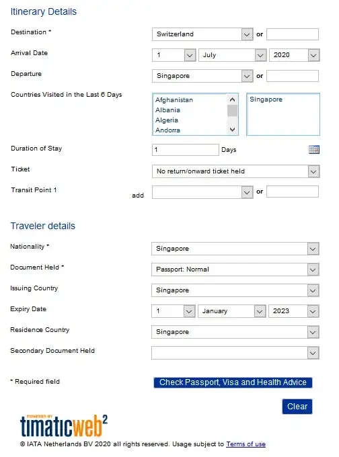339x457 pixels.
Task: Open the Secondary Document Held dropdown
Action: [235, 353]
